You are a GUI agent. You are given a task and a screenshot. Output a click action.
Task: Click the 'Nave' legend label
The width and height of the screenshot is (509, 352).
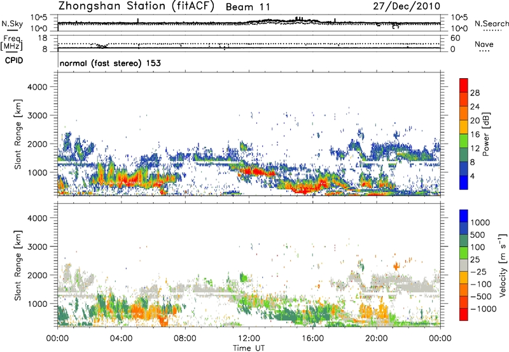484,44
